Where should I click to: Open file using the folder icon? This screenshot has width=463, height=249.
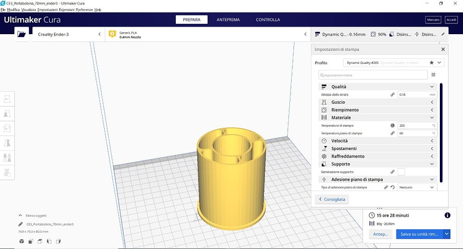pyautogui.click(x=21, y=34)
